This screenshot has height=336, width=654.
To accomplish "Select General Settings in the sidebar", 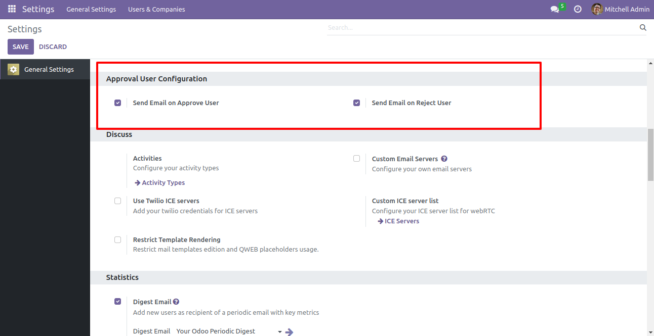I will coord(45,69).
